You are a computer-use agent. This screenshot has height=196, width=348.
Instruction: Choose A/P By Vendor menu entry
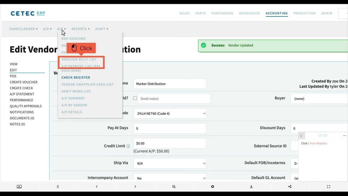[74, 105]
